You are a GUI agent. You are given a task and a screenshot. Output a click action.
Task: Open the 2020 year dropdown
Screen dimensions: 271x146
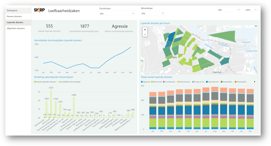[x=251, y=10]
